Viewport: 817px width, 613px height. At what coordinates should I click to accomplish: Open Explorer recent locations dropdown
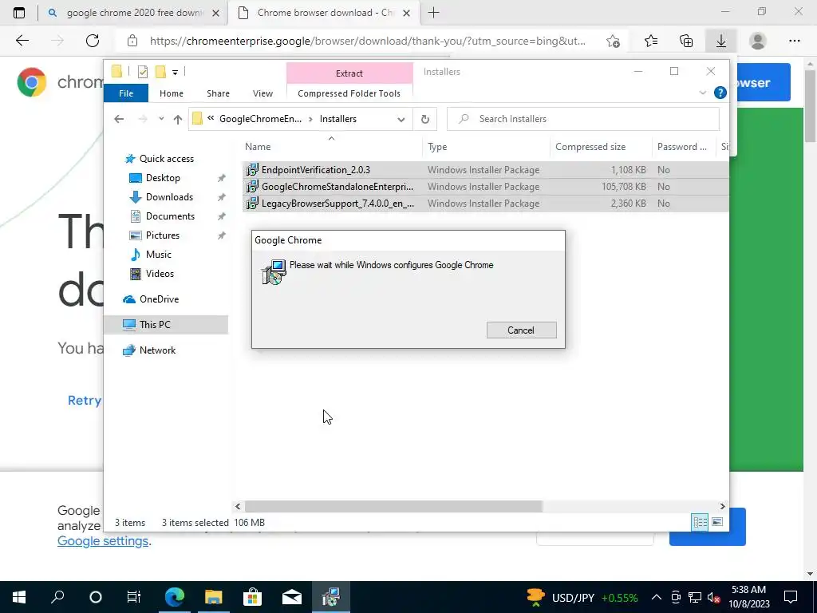[x=161, y=119]
